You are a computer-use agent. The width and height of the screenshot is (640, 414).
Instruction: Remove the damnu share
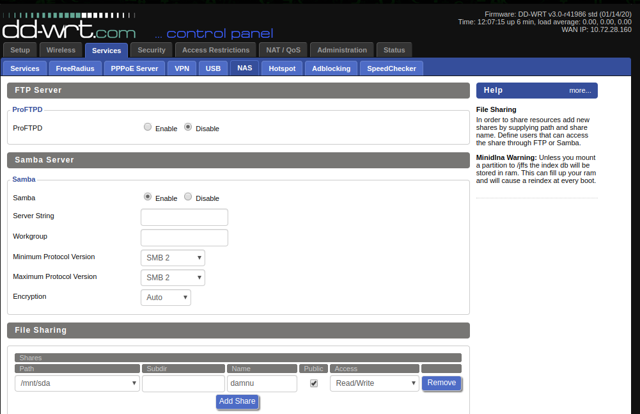tap(441, 383)
